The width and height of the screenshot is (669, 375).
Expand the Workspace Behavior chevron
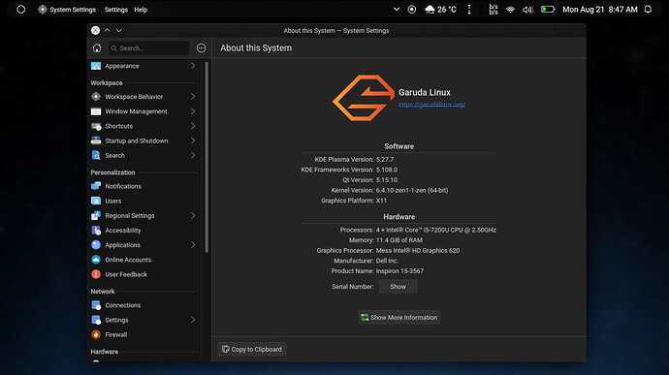point(193,97)
